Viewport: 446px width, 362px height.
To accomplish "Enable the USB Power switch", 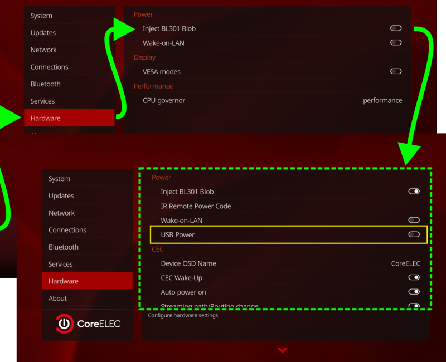I will coord(414,234).
